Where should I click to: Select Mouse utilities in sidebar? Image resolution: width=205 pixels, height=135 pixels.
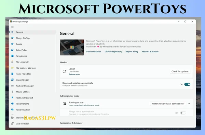click(33, 92)
